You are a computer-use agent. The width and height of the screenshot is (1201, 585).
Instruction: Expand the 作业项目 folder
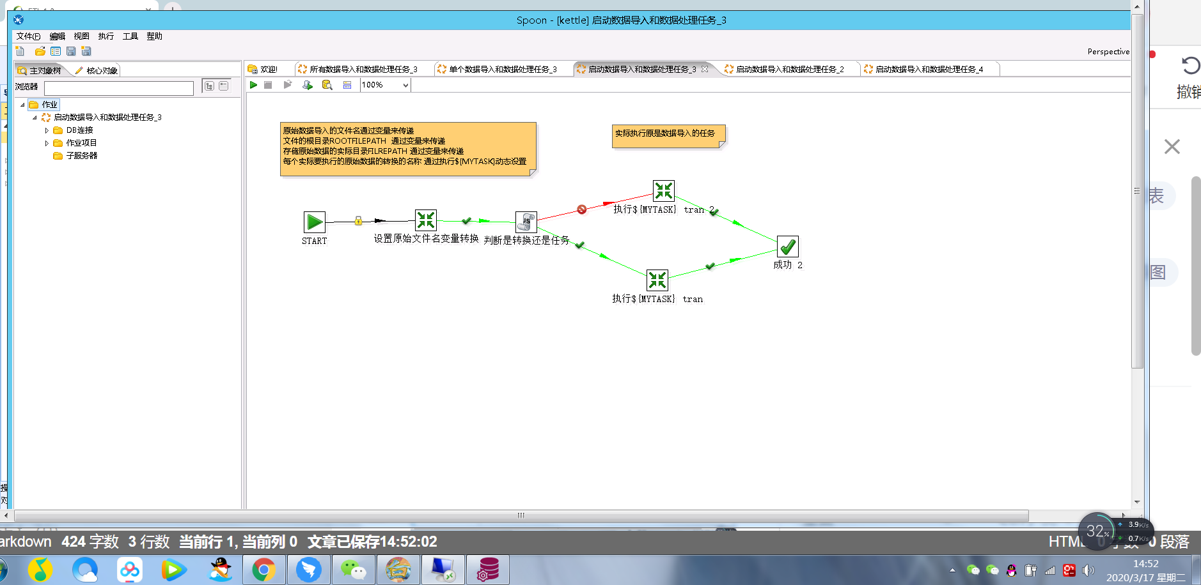(47, 143)
